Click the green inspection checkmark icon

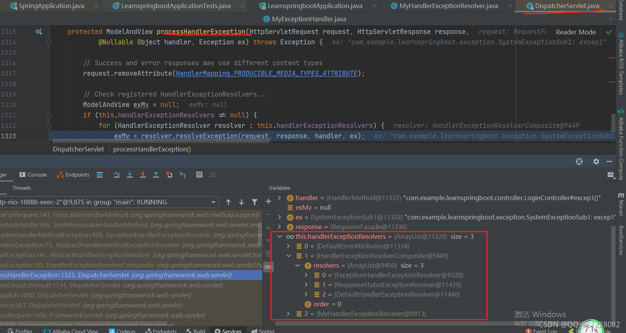point(609,32)
